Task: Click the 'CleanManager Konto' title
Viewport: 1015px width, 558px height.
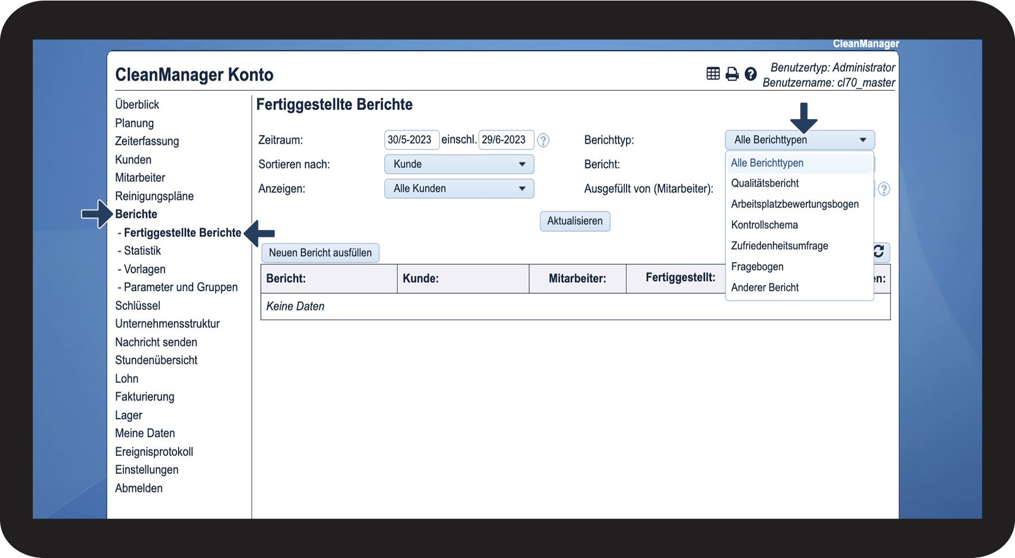Action: click(194, 75)
